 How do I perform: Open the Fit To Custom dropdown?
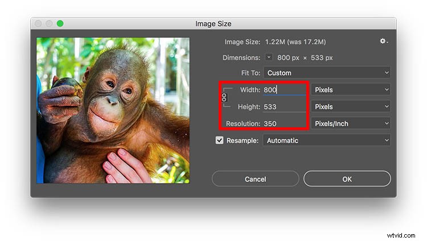[327, 73]
